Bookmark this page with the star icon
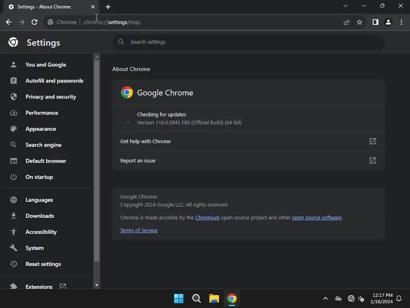Screen dimensions: 410x308 pos(360,22)
